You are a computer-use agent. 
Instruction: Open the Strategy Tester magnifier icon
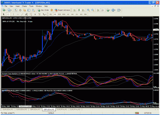33,10
